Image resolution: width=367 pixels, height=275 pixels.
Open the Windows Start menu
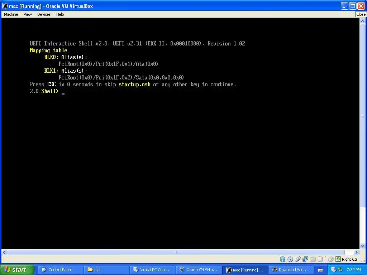pyautogui.click(x=17, y=270)
